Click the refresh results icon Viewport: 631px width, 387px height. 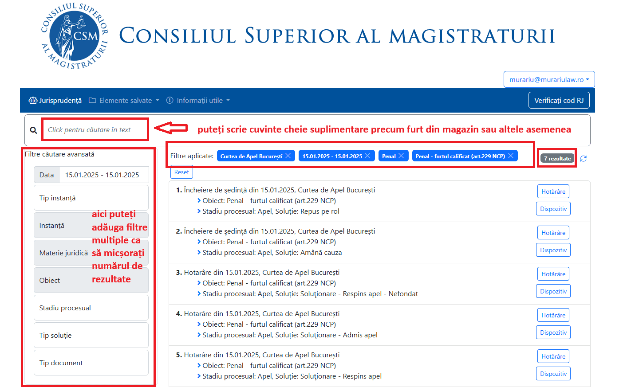tap(583, 158)
